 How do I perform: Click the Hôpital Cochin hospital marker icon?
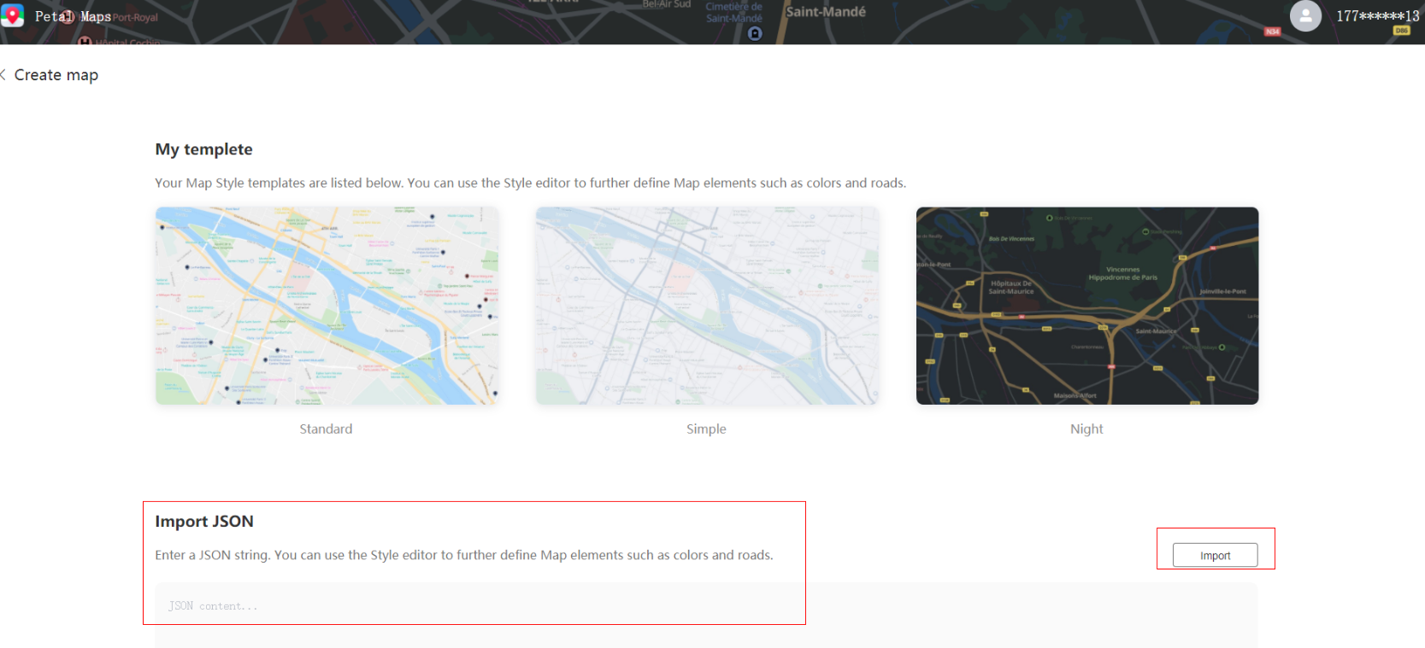click(x=85, y=41)
